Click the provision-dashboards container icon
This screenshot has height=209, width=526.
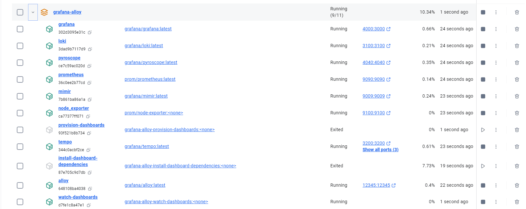point(49,130)
